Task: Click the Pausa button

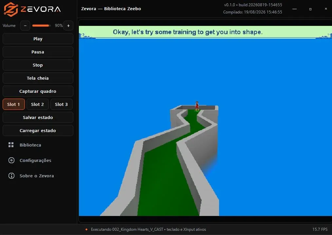Action: click(38, 52)
